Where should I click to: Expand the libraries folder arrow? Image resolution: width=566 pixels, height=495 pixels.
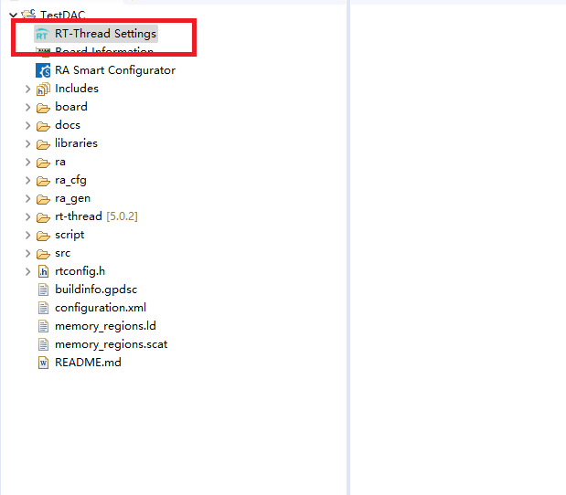click(27, 143)
